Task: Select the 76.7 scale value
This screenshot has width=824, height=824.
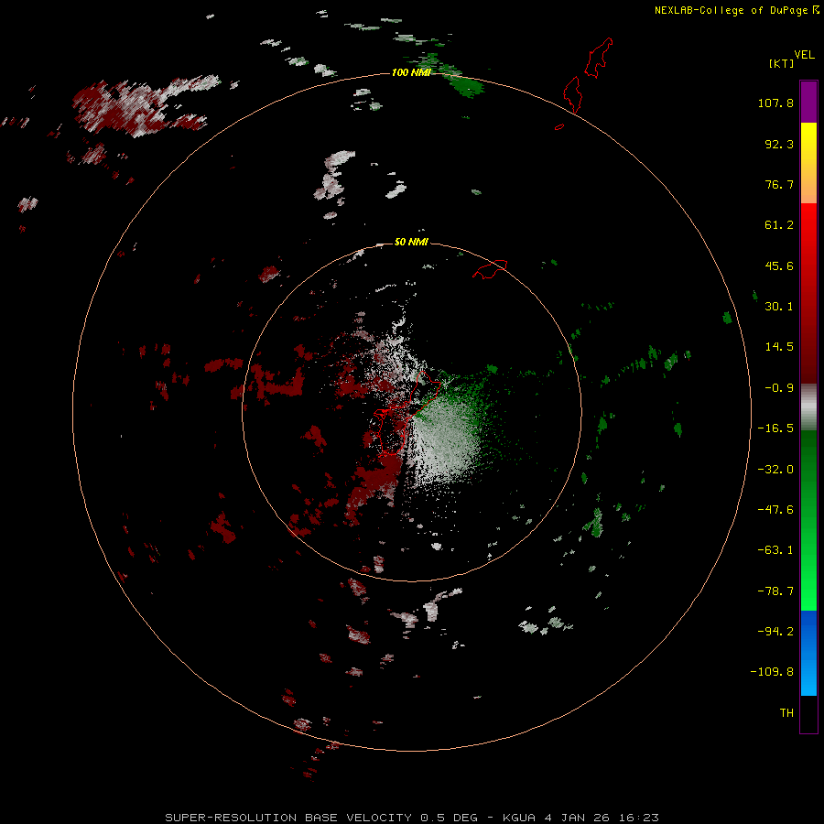Action: (x=779, y=184)
